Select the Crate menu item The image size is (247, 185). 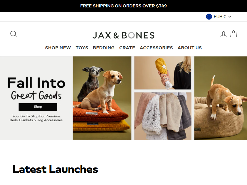tap(127, 48)
